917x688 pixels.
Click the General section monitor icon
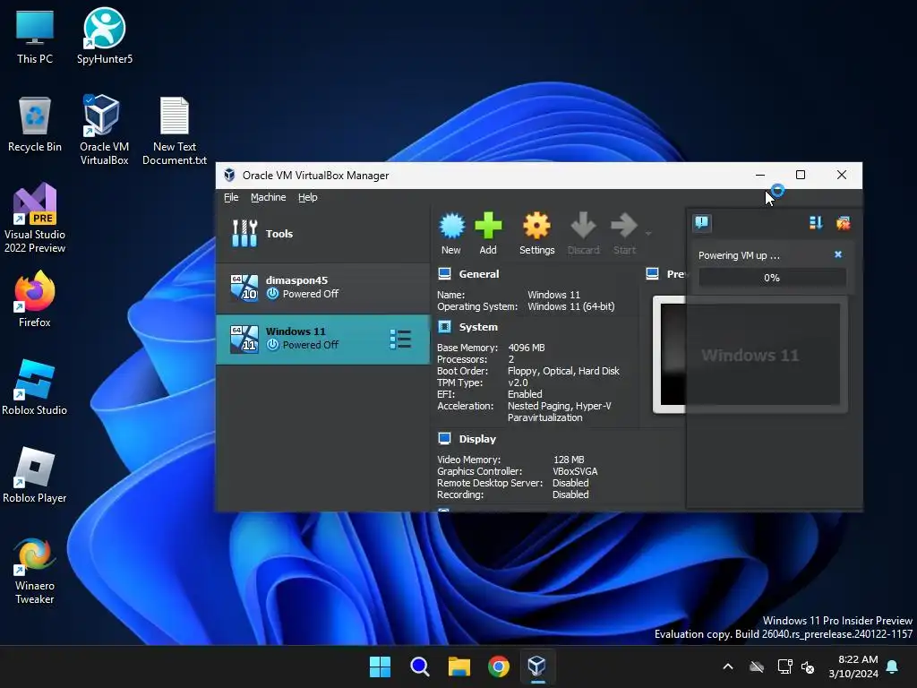(x=444, y=273)
